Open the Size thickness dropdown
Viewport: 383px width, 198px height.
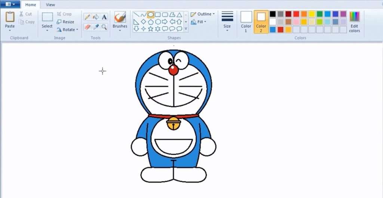[x=227, y=22]
